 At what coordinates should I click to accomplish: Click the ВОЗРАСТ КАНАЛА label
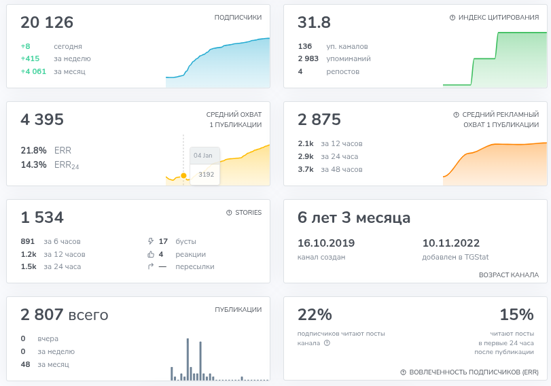point(509,275)
